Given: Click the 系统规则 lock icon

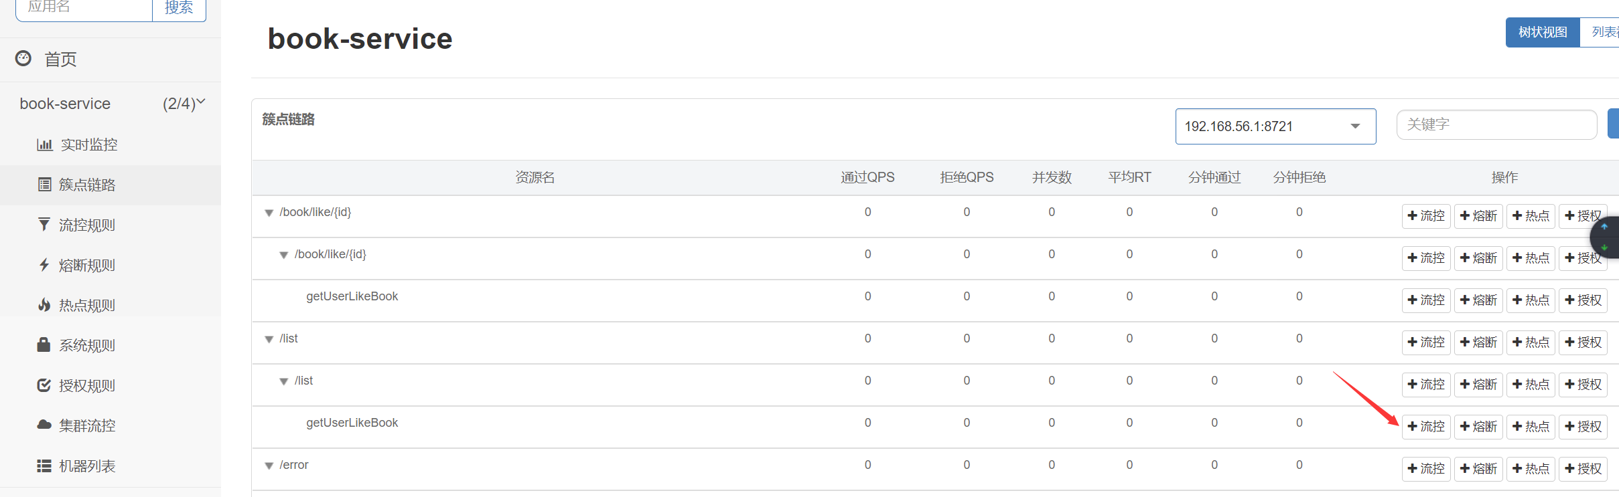Looking at the screenshot, I should coord(44,344).
